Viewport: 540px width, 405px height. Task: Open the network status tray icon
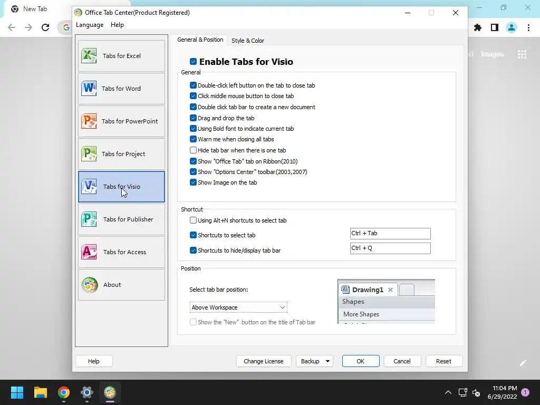[463, 392]
